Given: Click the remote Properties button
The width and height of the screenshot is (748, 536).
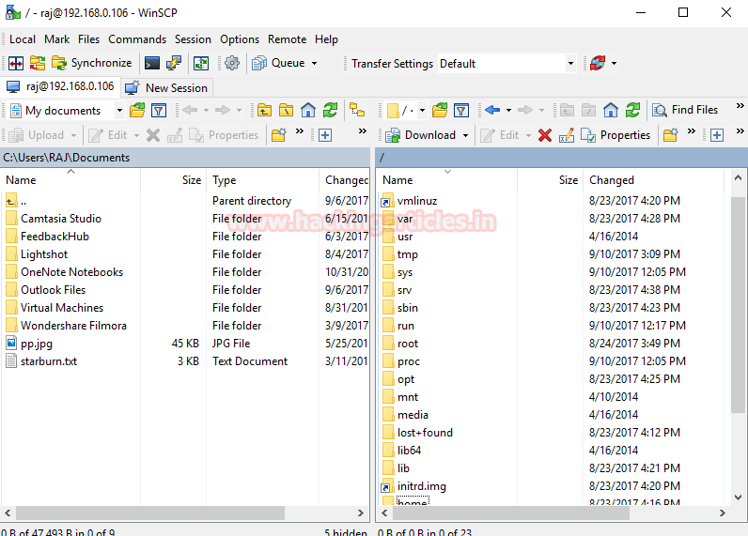Looking at the screenshot, I should tap(616, 135).
